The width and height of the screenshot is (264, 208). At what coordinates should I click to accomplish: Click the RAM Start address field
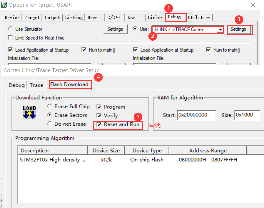click(x=196, y=115)
